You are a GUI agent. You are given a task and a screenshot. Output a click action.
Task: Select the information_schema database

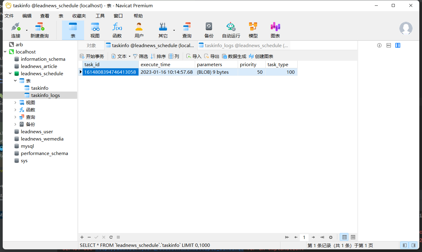43,59
